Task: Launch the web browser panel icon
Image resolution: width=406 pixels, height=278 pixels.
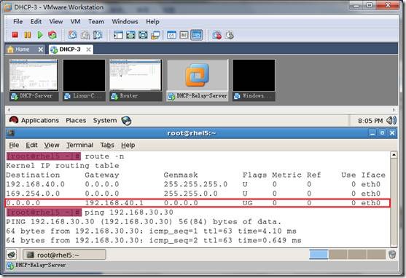Action: tap(126, 121)
